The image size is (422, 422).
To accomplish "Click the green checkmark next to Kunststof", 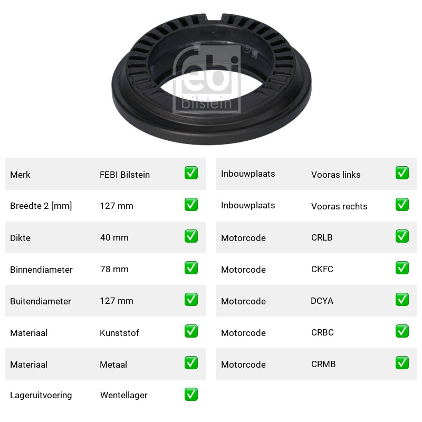I will coord(191,331).
